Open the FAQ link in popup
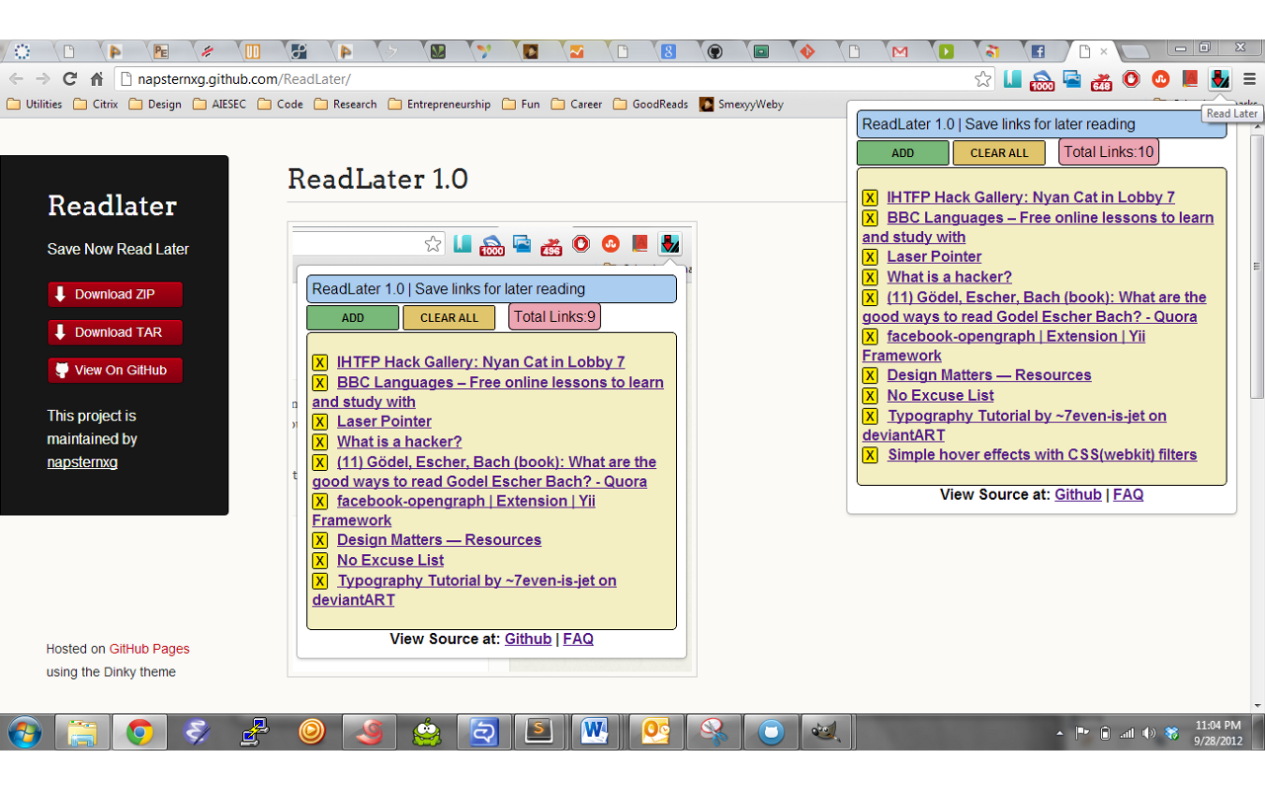 tap(1129, 495)
